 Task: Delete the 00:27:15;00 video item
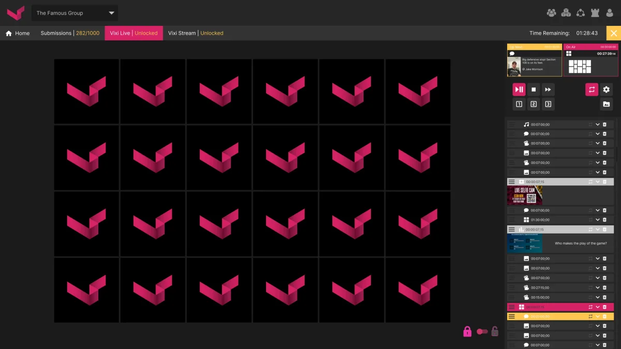pyautogui.click(x=604, y=287)
